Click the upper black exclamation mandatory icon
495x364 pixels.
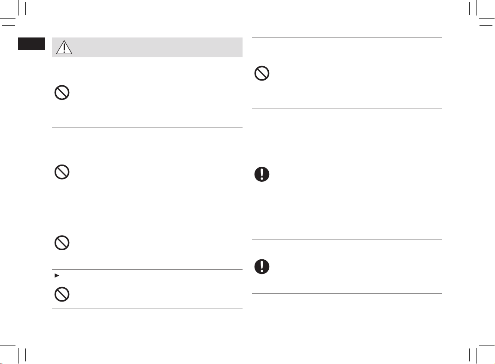tap(262, 174)
